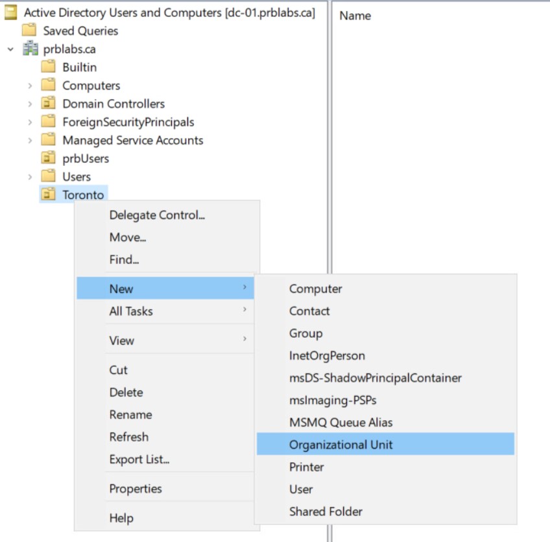
Task: Select User in the New submenu
Action: click(x=301, y=489)
